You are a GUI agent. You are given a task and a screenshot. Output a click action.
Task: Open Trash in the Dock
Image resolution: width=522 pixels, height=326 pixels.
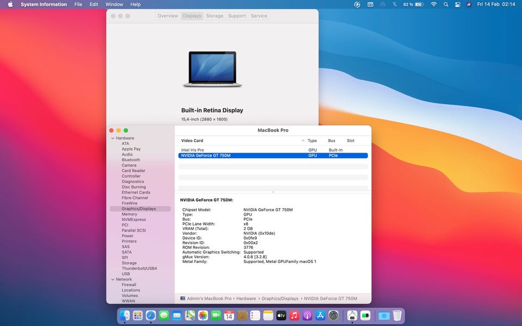[397, 315]
